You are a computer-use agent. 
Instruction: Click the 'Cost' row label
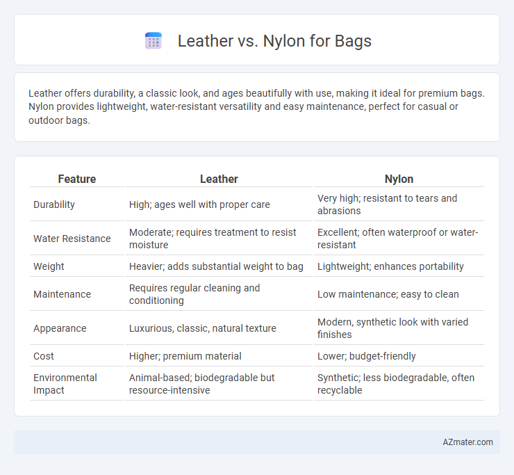click(43, 356)
